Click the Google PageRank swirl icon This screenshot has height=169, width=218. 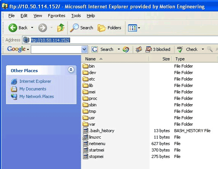point(126,49)
